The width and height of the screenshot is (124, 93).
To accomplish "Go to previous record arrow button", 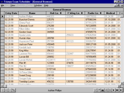I will [10, 90].
